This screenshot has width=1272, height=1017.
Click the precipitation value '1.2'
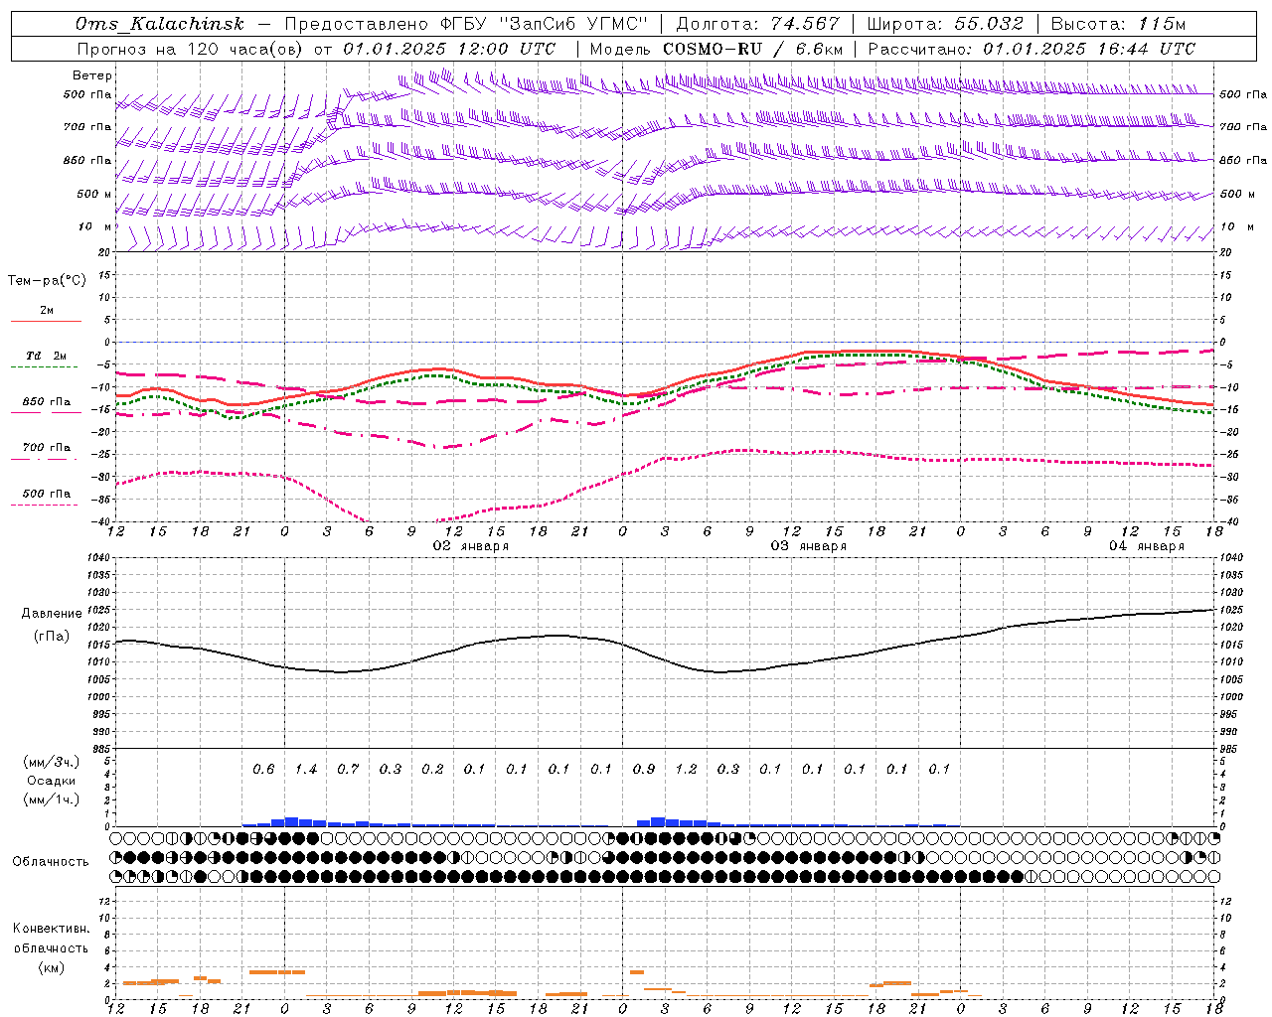click(x=686, y=769)
